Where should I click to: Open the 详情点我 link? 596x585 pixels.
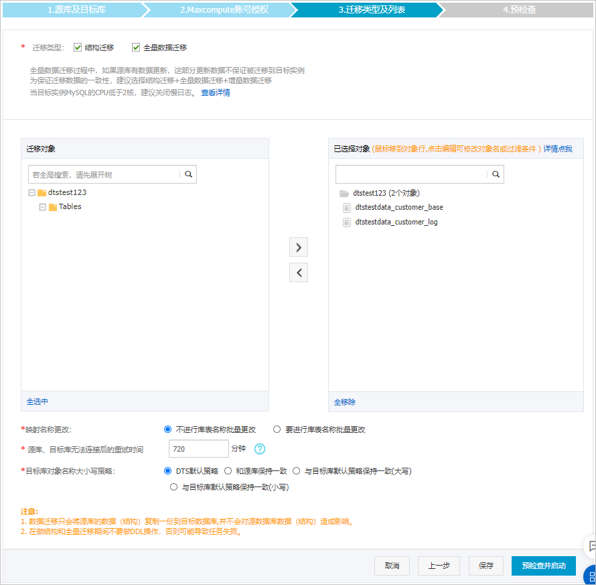[x=558, y=149]
